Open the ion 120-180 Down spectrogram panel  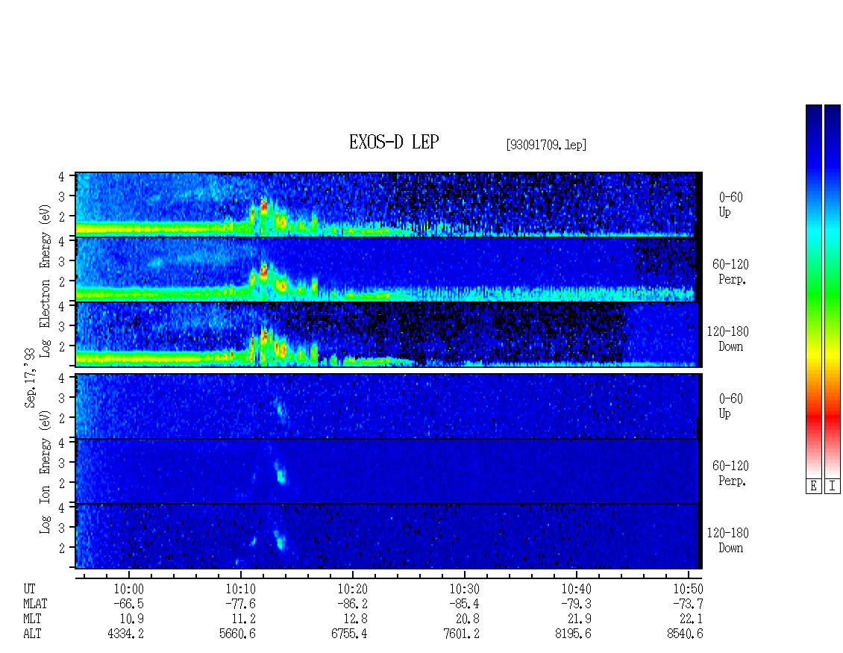click(x=389, y=537)
